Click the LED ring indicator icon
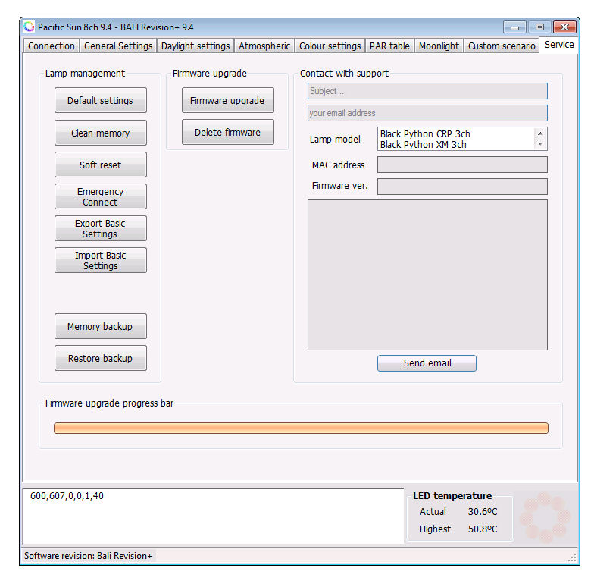This screenshot has width=597, height=584. (x=544, y=518)
